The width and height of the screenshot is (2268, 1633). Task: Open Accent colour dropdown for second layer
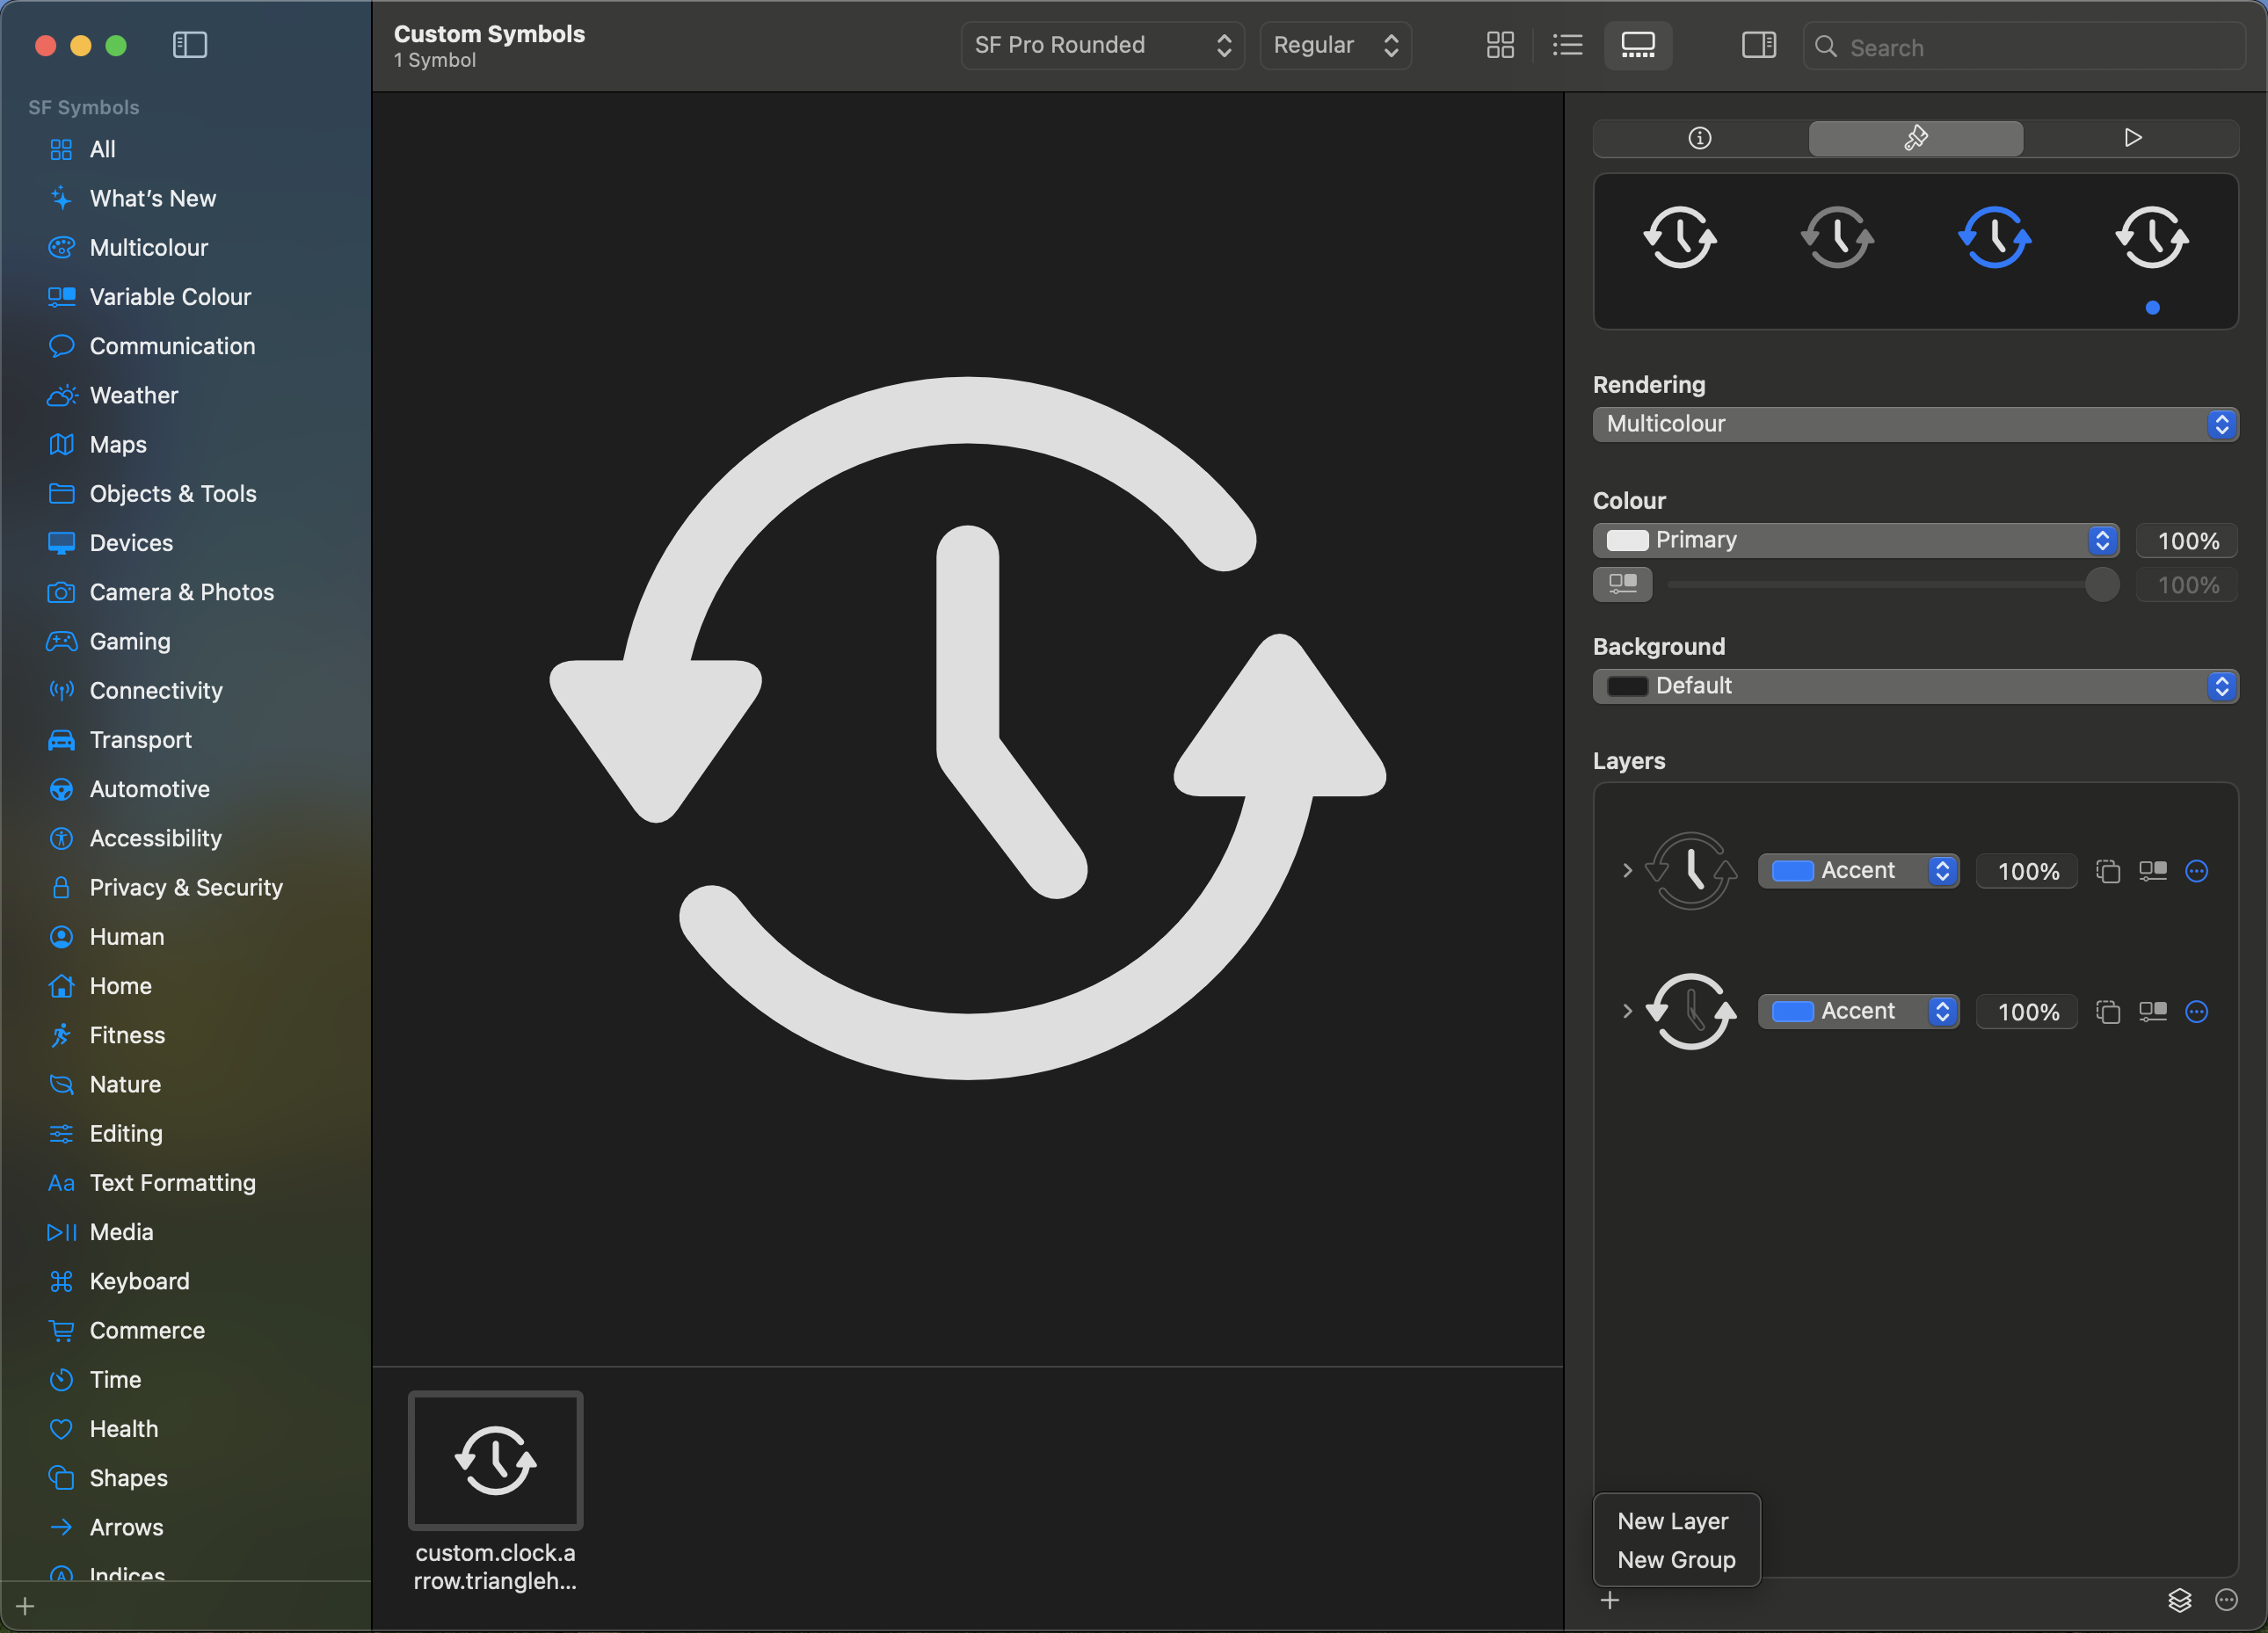point(1858,1011)
